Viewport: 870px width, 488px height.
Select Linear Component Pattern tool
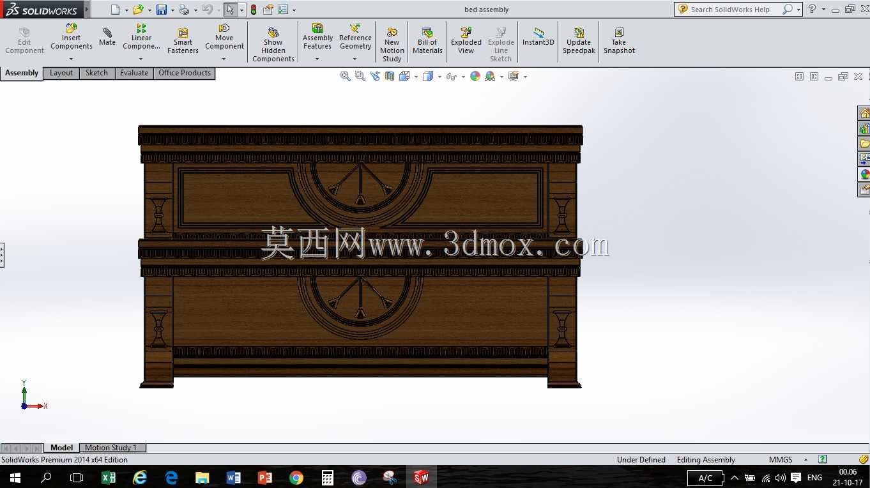pos(141,38)
